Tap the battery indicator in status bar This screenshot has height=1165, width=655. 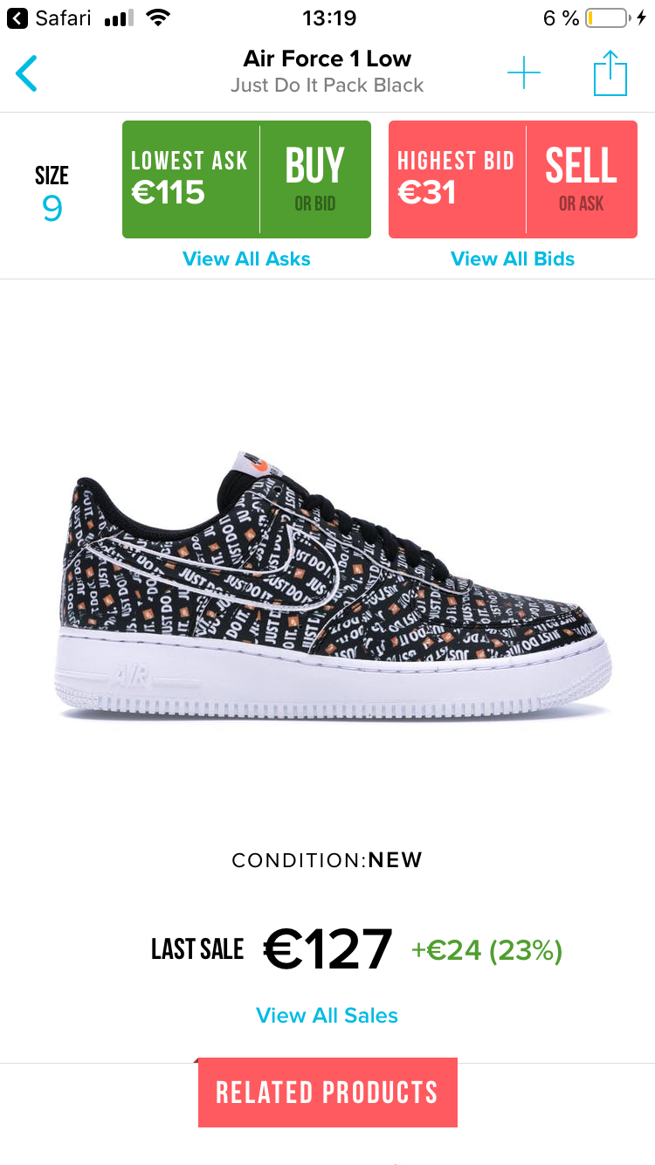click(x=607, y=17)
